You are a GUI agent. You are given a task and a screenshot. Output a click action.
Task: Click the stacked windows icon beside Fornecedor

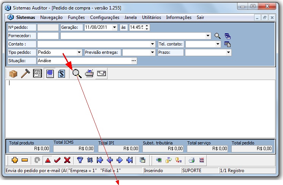228,36
